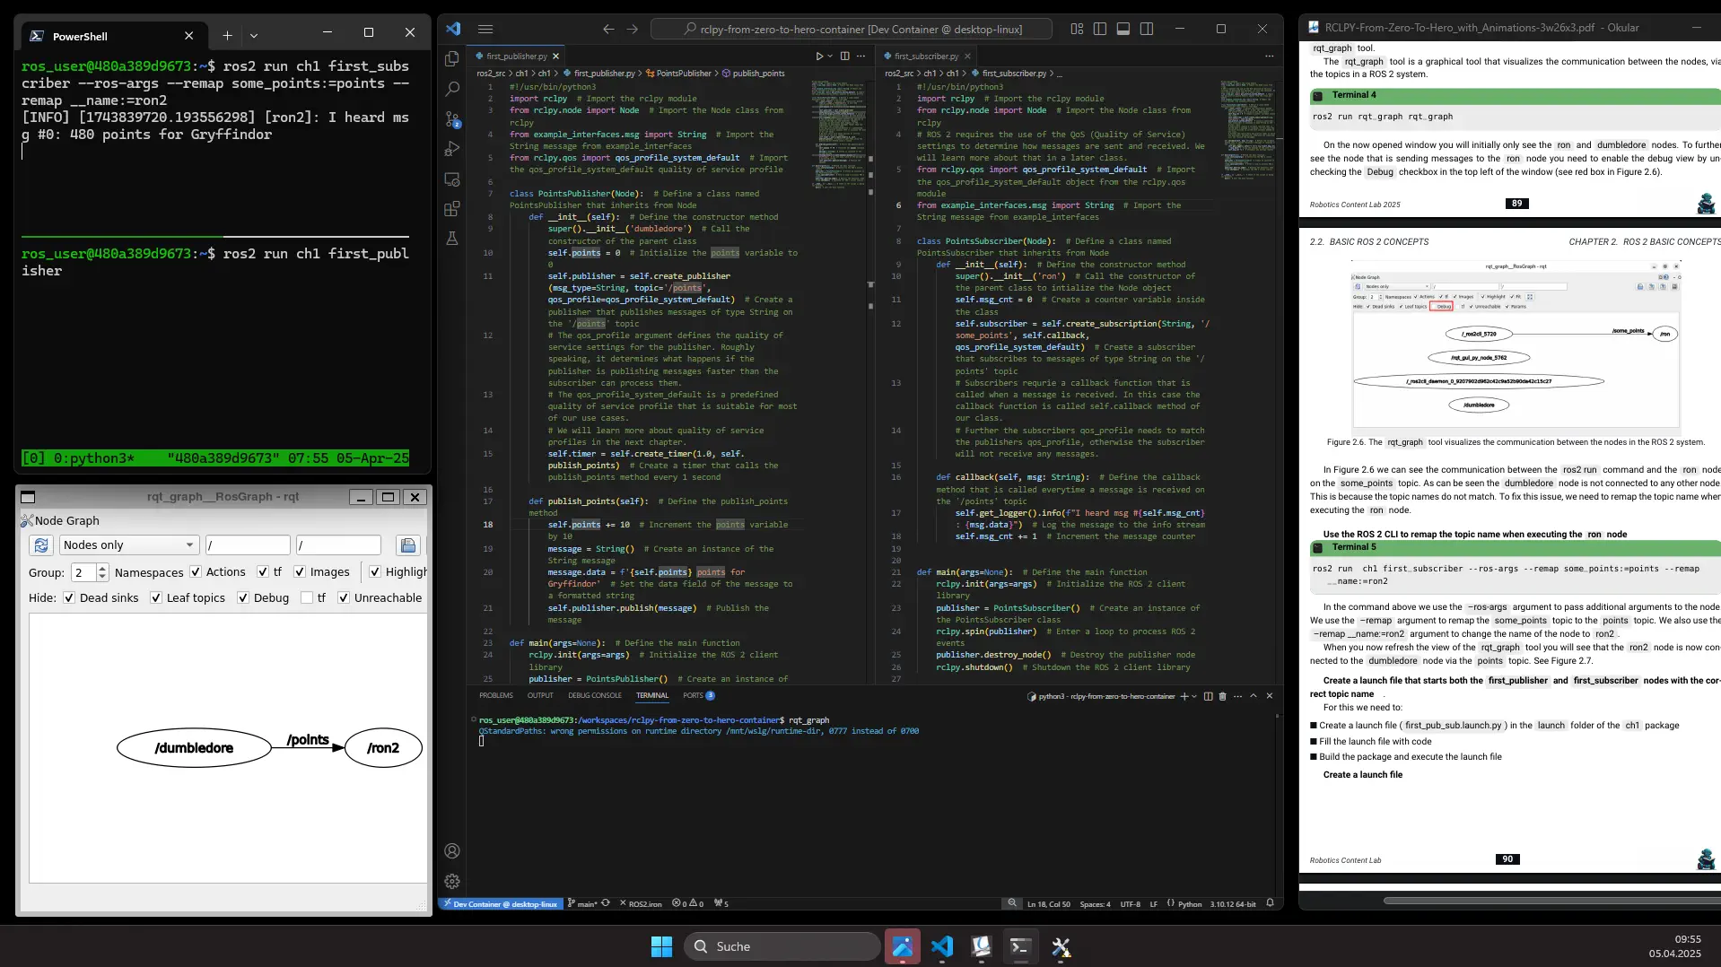The image size is (1721, 967).
Task: Click the Kill Terminal trash icon
Action: [x=1222, y=696]
